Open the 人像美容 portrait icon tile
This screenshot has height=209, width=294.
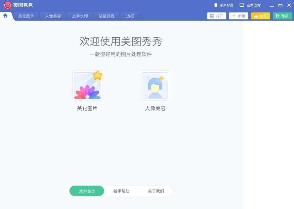point(155,86)
